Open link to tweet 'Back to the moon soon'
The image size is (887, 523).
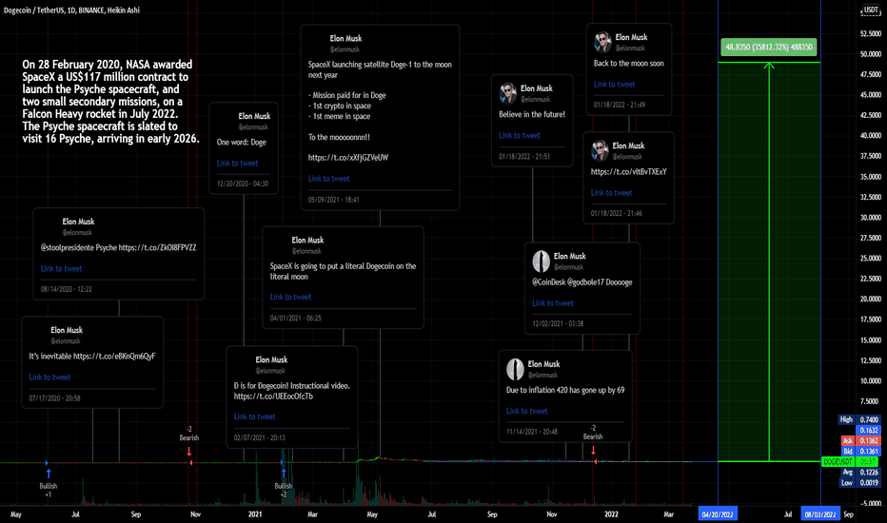pyautogui.click(x=615, y=85)
